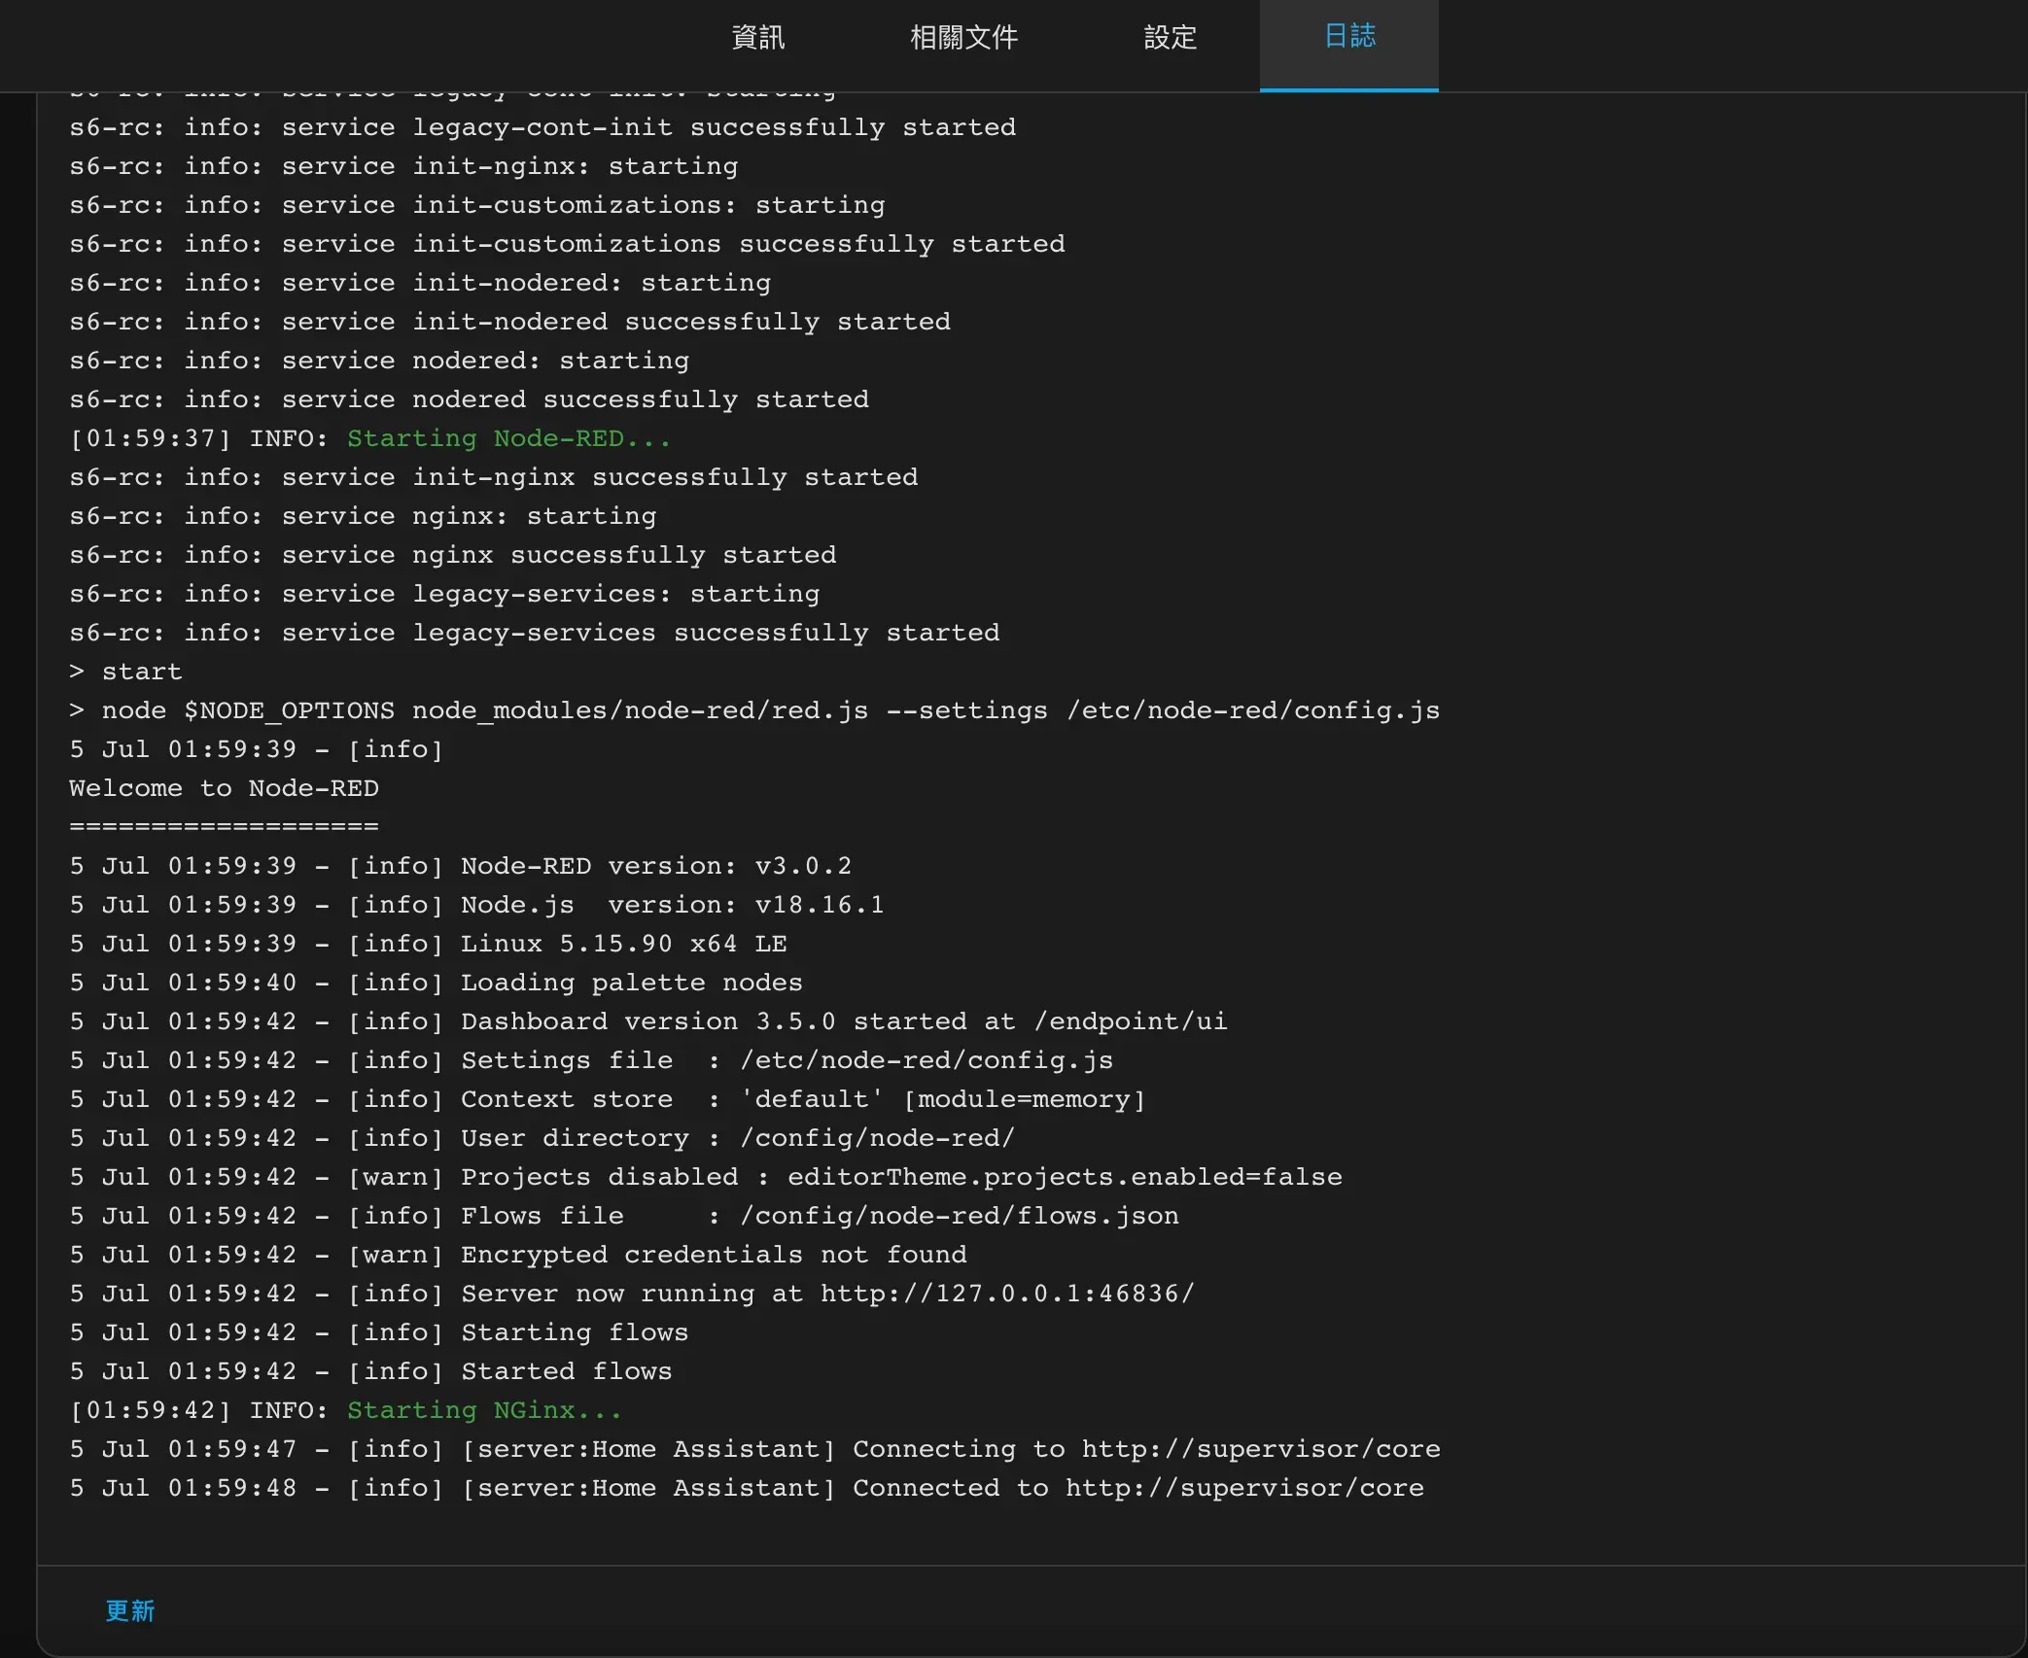Click the green 'Starting NGinx...' text
2028x1658 pixels.
click(x=484, y=1410)
